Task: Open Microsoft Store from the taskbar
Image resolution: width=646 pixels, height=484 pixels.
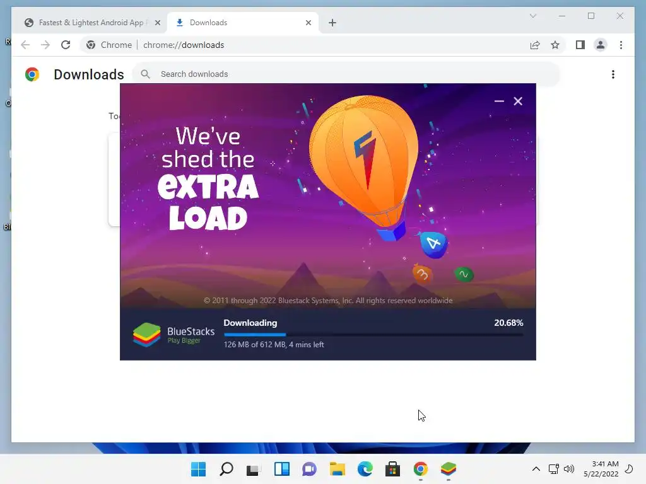Action: pos(392,469)
